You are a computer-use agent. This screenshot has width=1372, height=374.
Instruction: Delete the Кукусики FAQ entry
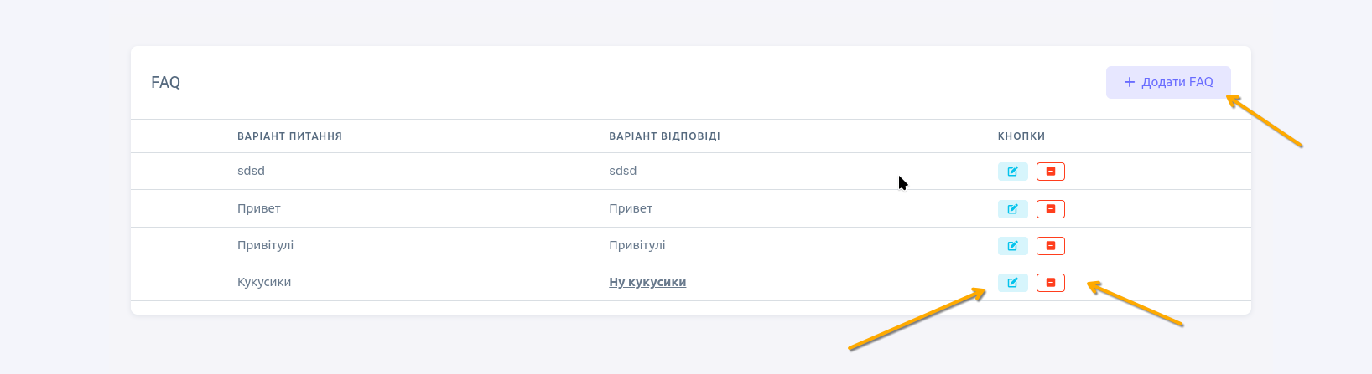(x=1050, y=283)
